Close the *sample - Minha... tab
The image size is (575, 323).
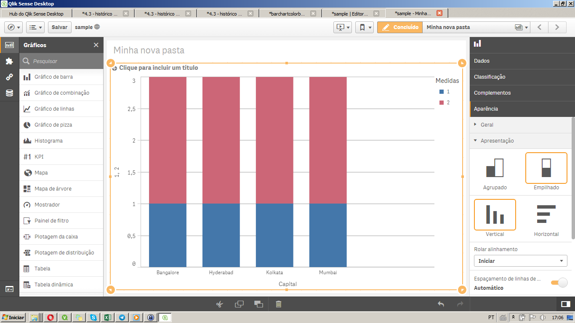pyautogui.click(x=439, y=13)
